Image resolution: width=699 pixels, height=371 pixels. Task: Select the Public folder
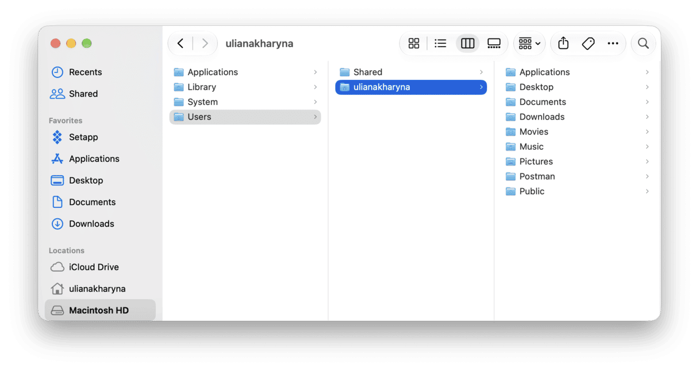(577, 191)
